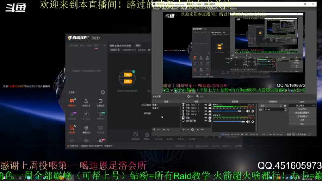Viewport: 322px width, 181px height.
Task: Click upper 复制 button in 直播伴侣 circle
Action: click(x=128, y=75)
